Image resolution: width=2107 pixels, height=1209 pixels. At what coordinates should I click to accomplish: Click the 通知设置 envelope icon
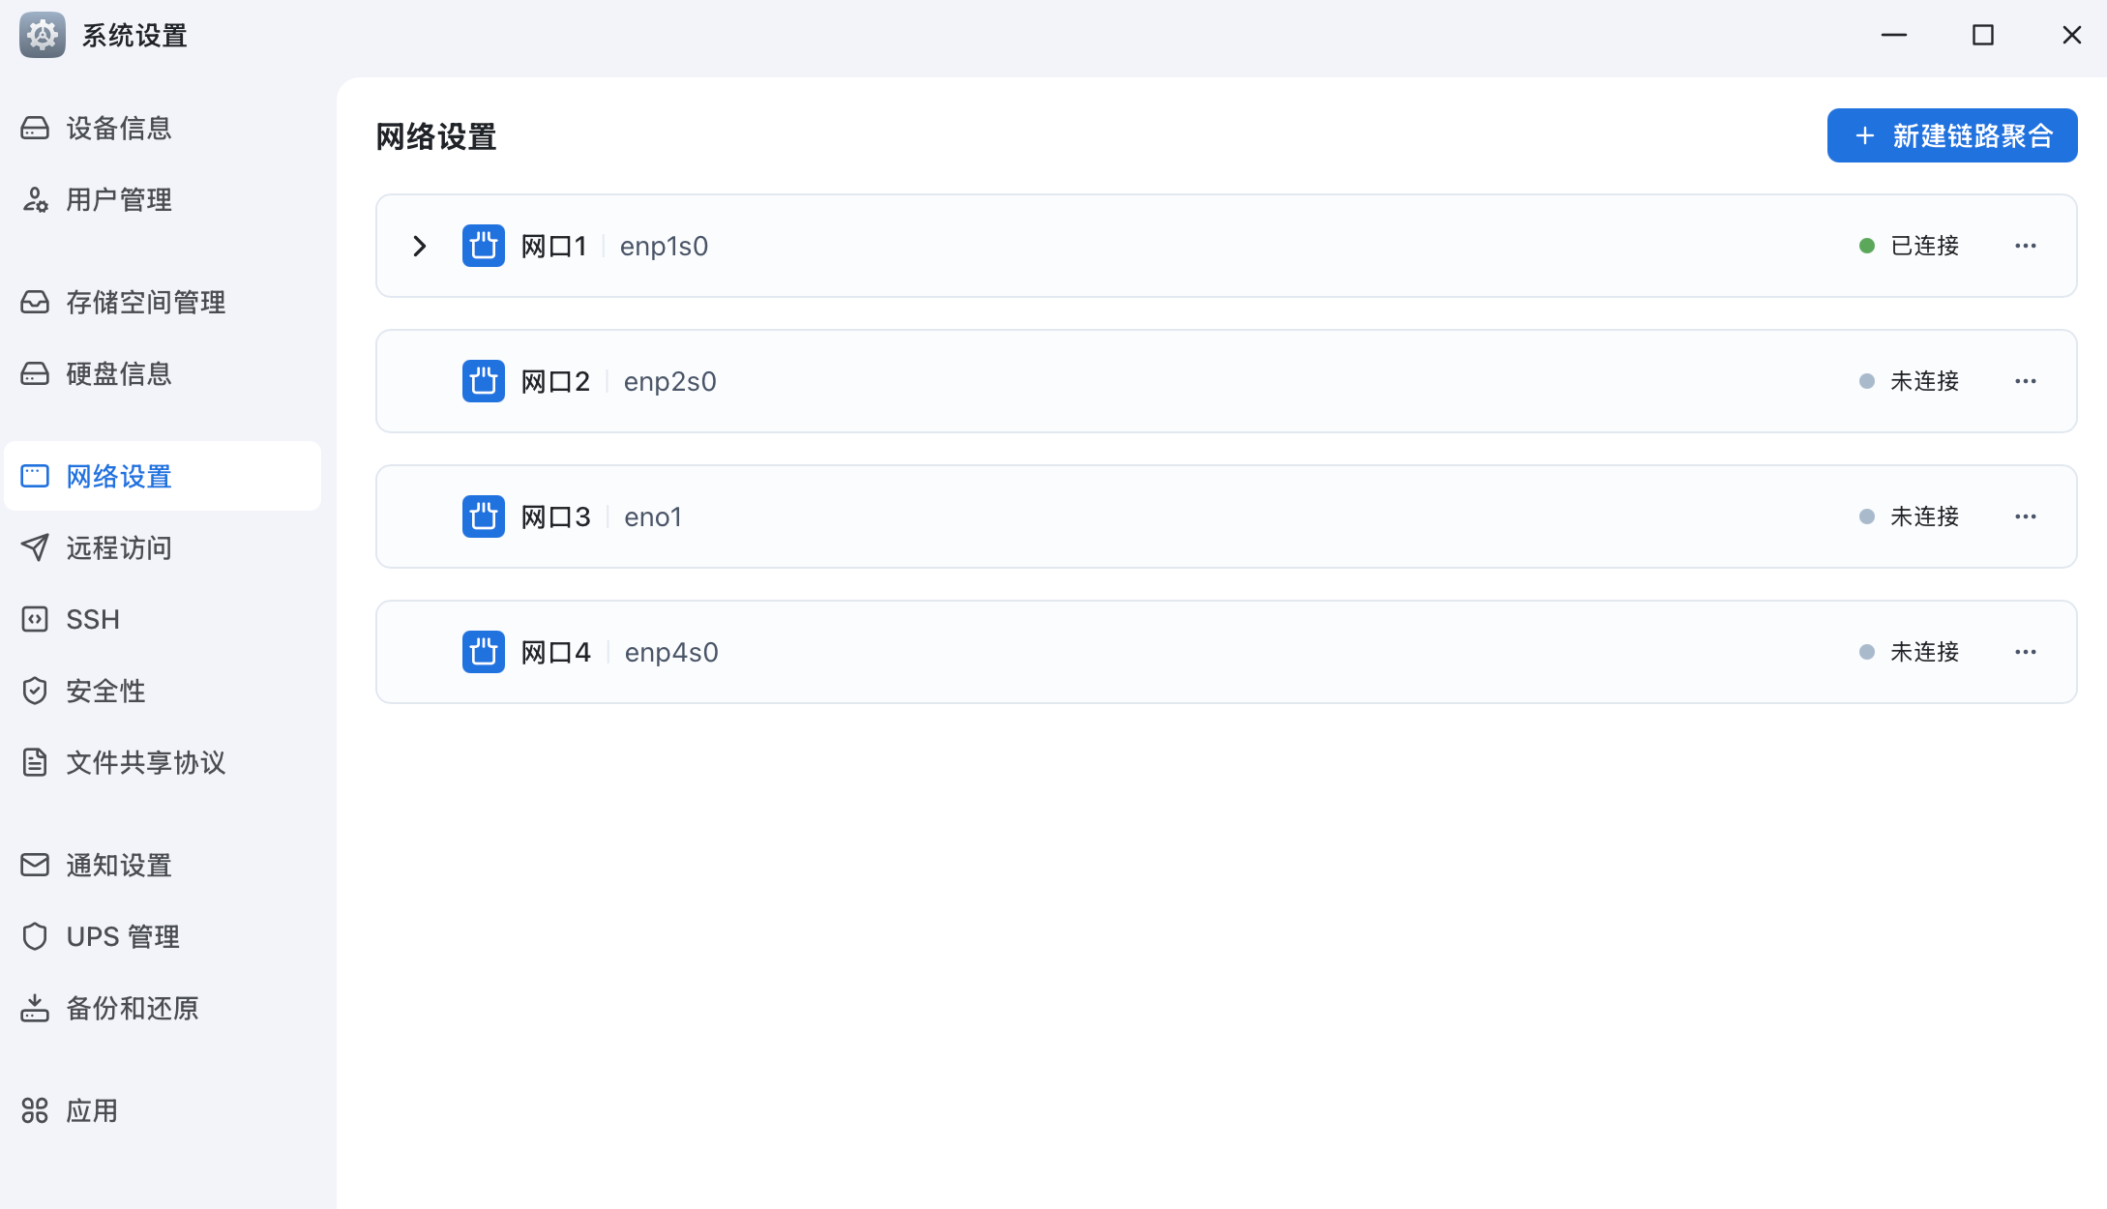click(35, 865)
